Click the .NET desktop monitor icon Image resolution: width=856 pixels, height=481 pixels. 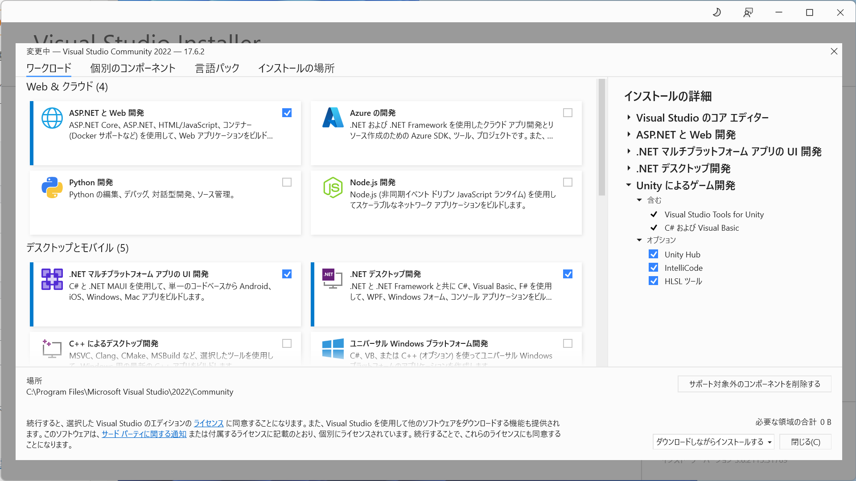pyautogui.click(x=333, y=279)
